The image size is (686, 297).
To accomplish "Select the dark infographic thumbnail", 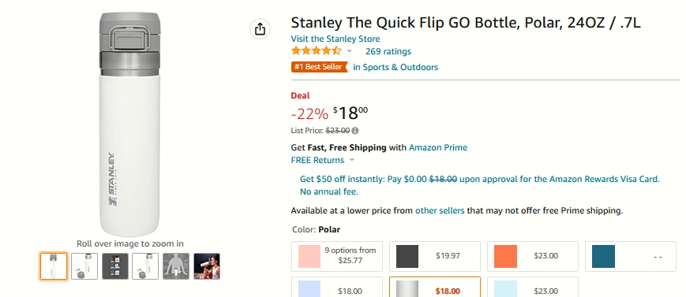I will (115, 266).
